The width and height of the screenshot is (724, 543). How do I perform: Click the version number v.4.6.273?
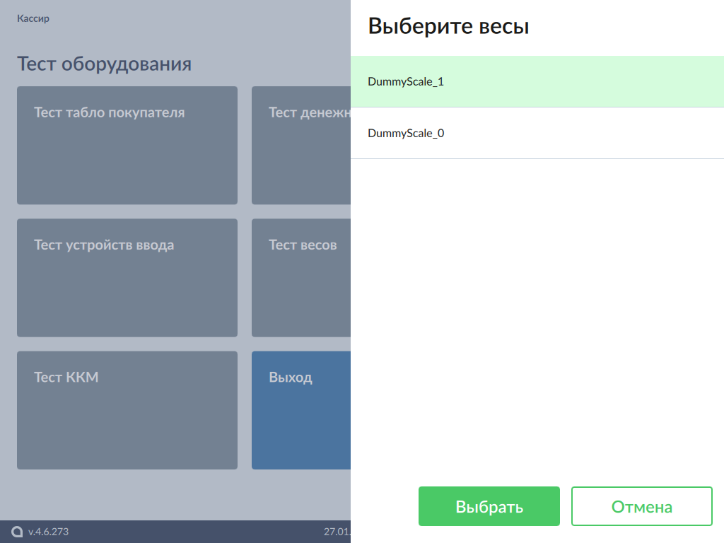48,532
